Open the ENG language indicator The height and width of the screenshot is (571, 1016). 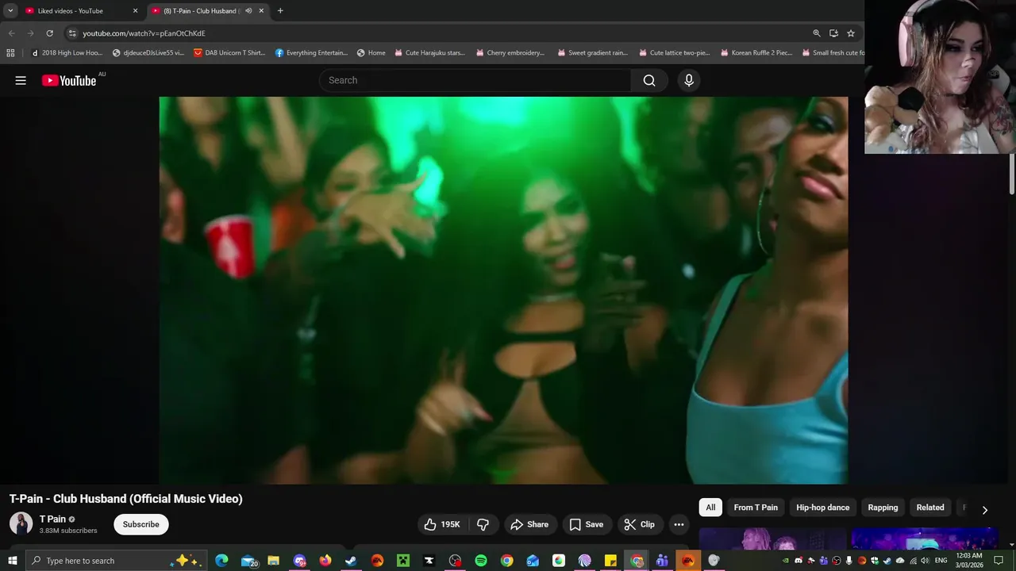click(941, 561)
